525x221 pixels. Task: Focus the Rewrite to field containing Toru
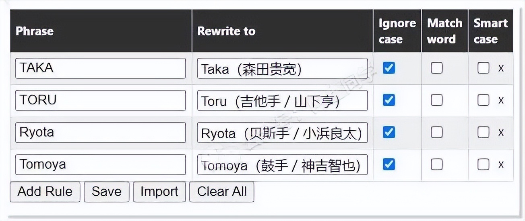click(x=282, y=100)
